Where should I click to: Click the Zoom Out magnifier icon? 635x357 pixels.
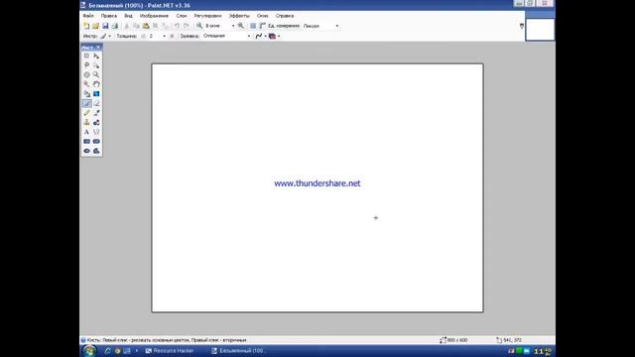(199, 26)
